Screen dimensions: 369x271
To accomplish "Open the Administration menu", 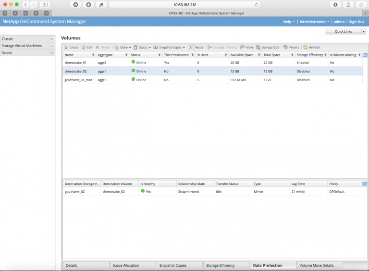I will coord(314,22).
